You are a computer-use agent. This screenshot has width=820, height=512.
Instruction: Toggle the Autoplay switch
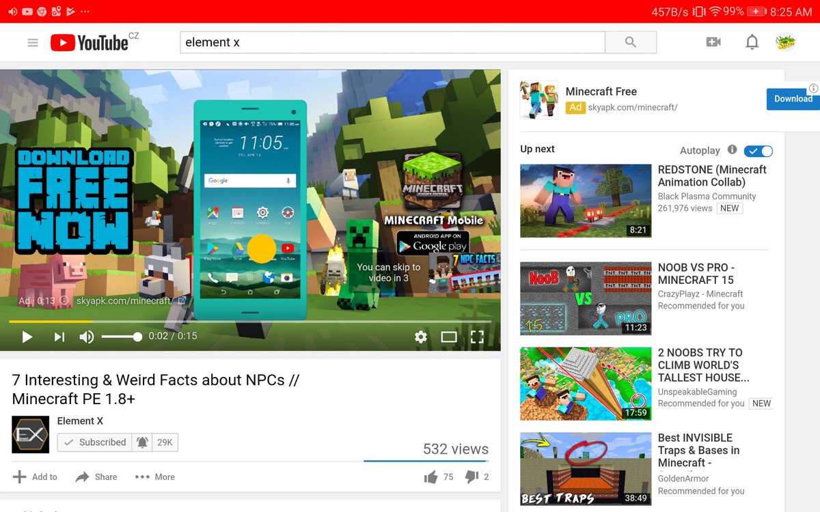(758, 151)
